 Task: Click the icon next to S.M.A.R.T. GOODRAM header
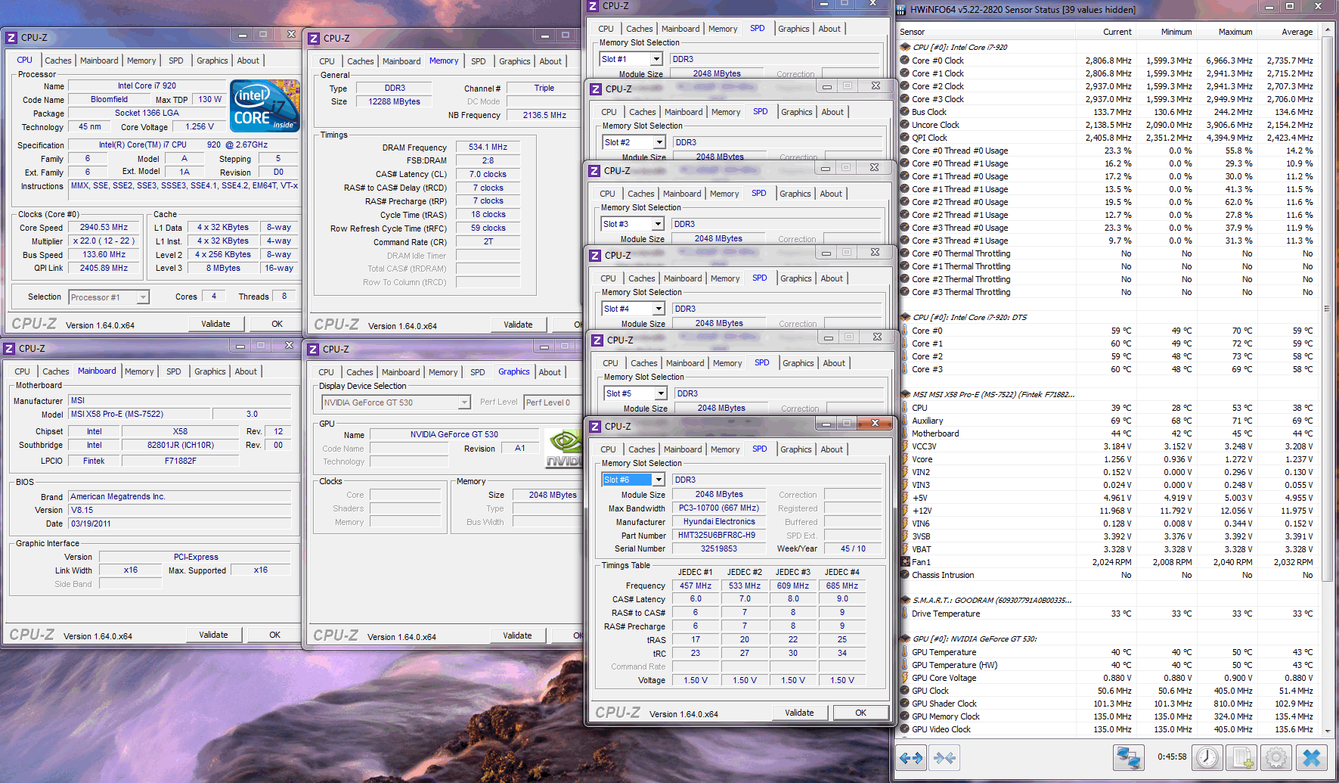tap(905, 600)
